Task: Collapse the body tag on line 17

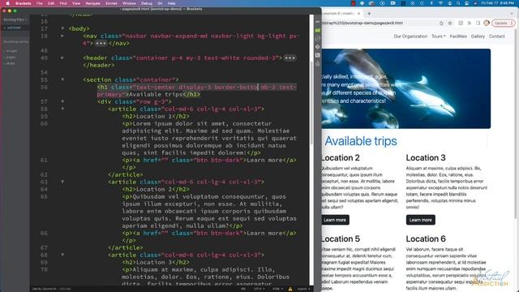Action: [62, 28]
